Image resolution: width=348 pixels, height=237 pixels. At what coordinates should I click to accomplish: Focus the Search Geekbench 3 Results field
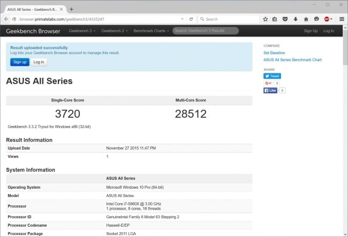coord(206,31)
